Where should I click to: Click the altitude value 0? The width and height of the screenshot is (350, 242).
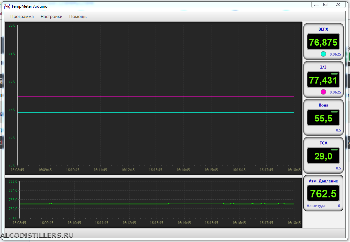tap(339, 206)
